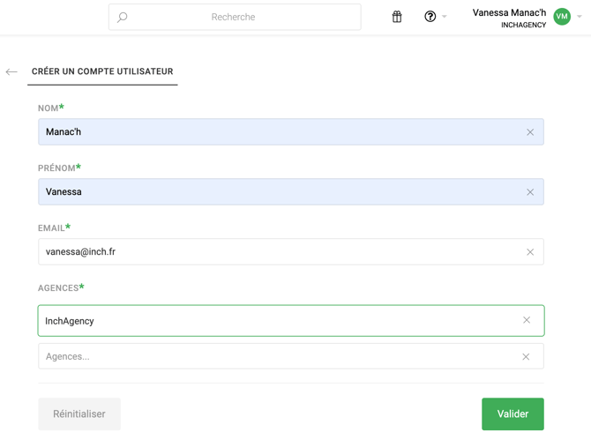Expand the user account dropdown arrow
This screenshot has height=447, width=591.
click(580, 17)
